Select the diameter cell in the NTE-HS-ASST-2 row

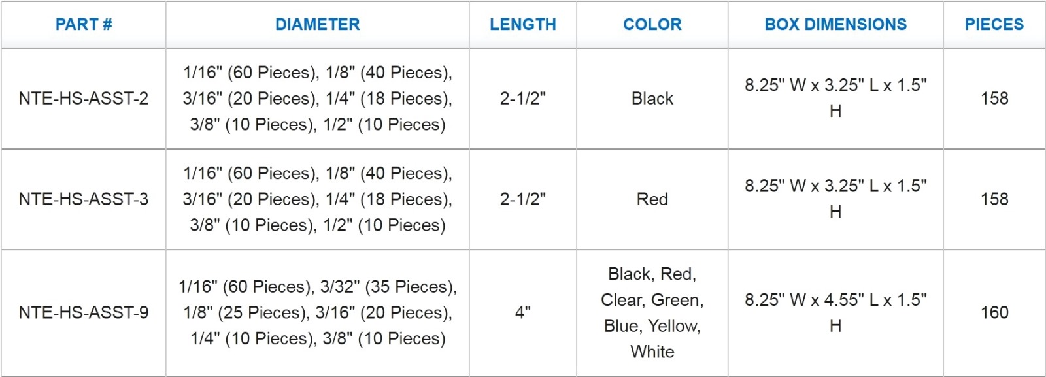(x=317, y=99)
